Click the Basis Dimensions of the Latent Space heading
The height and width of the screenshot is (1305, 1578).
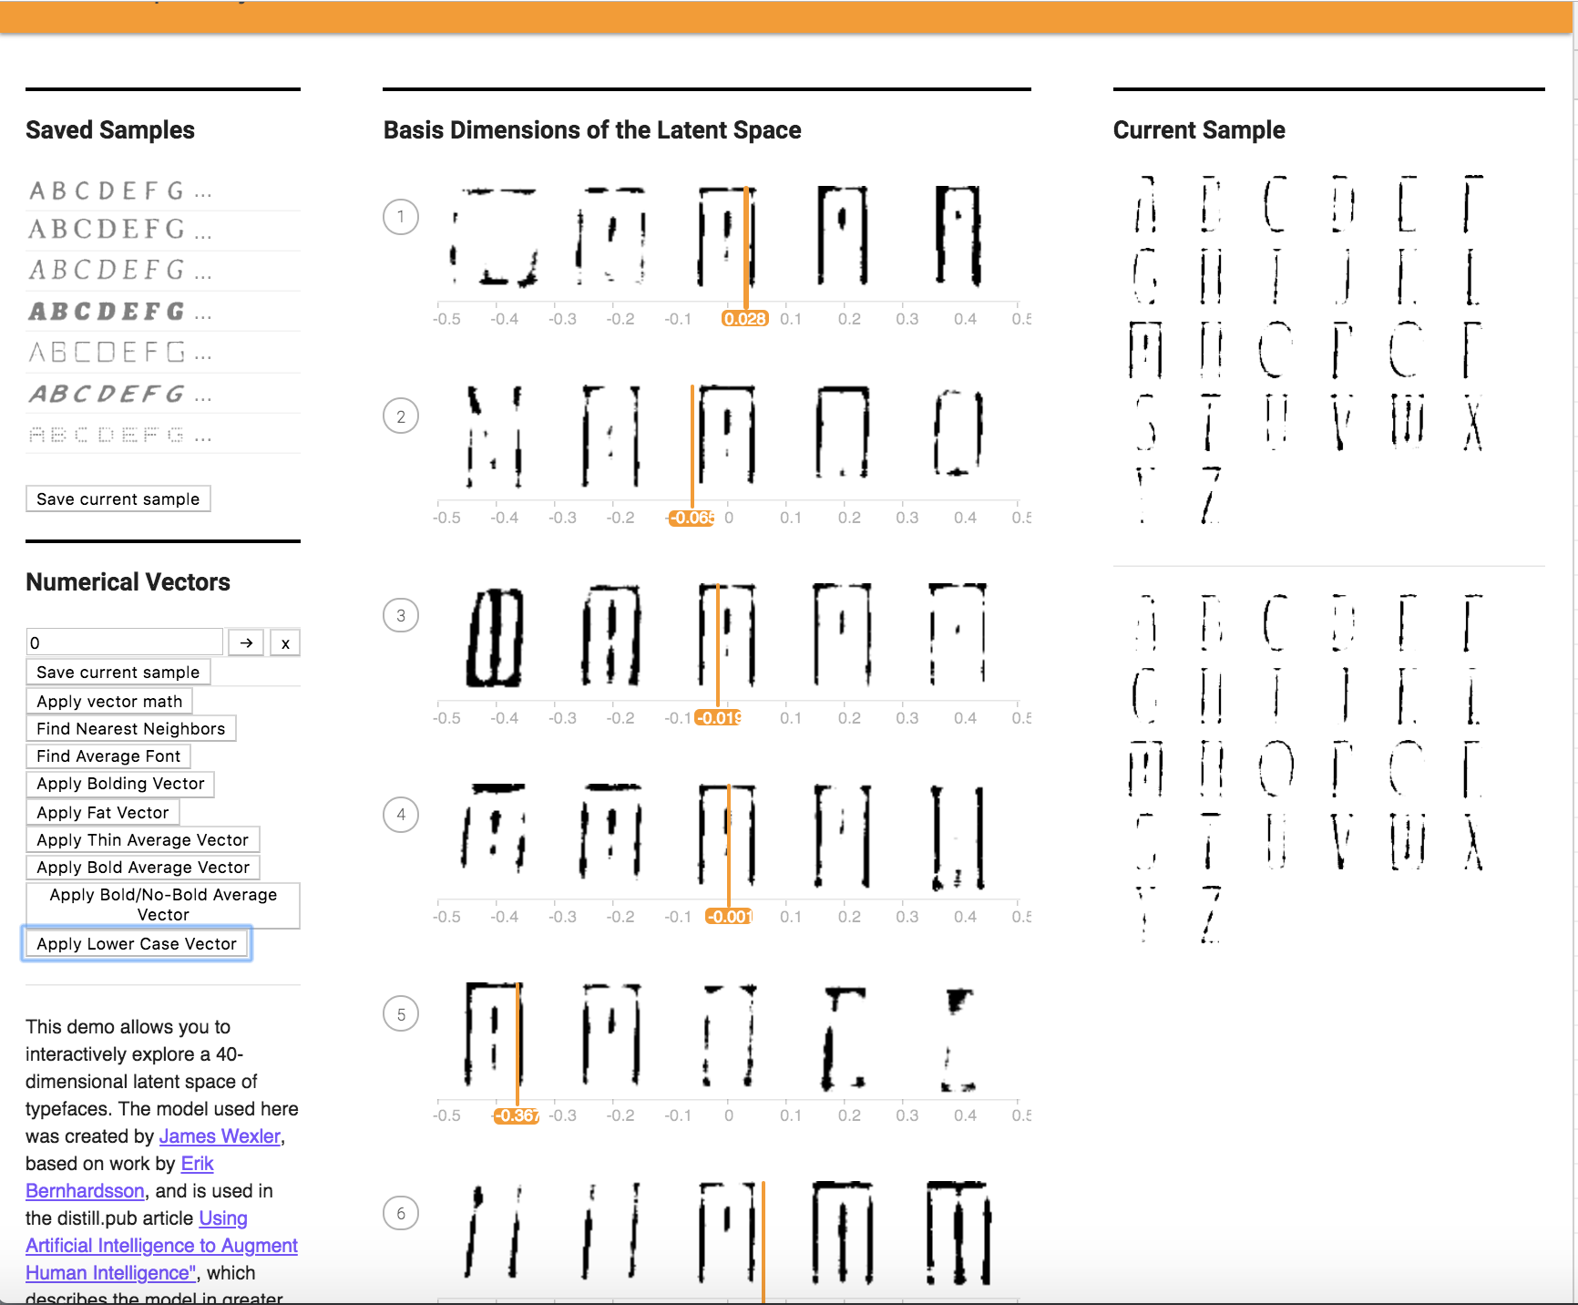(592, 130)
